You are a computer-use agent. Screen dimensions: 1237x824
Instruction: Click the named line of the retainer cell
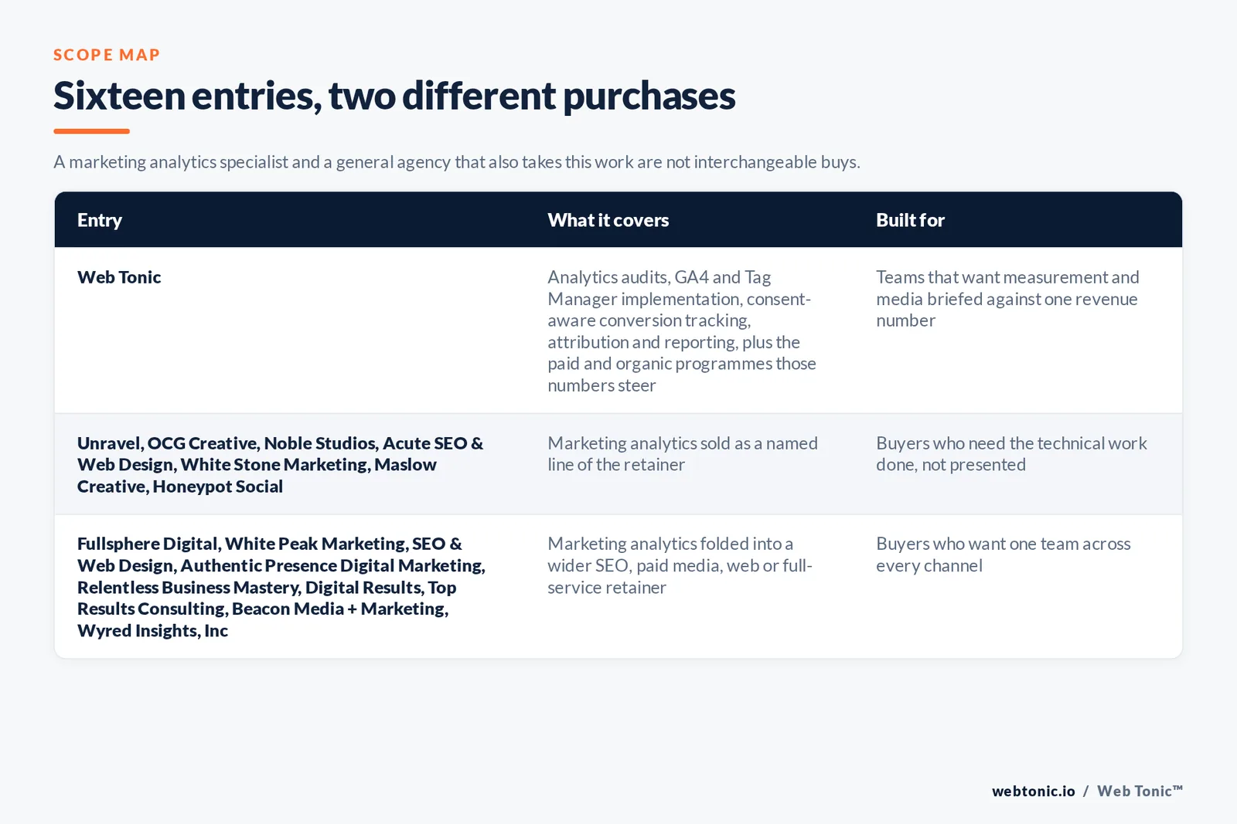coord(683,454)
